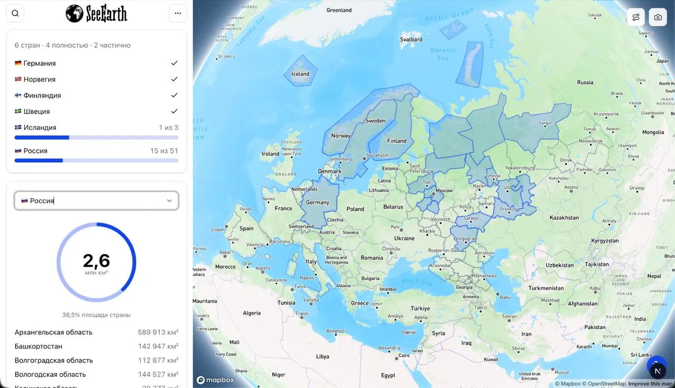Screen dimensions: 675x388
Task: Open the map route settings button
Action: click(x=636, y=17)
